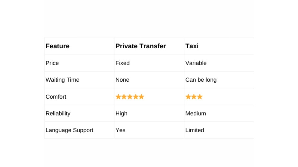Click the last star of five-star comfort rating
Viewport: 298px width, 167px height.
point(141,97)
